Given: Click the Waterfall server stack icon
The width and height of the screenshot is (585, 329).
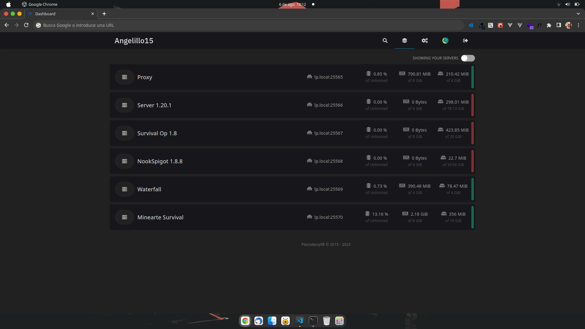Looking at the screenshot, I should click(125, 189).
